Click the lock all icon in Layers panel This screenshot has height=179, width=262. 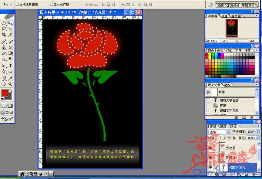point(234,138)
